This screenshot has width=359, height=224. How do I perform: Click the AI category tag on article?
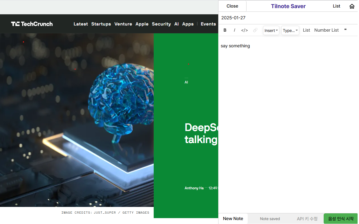click(x=186, y=82)
